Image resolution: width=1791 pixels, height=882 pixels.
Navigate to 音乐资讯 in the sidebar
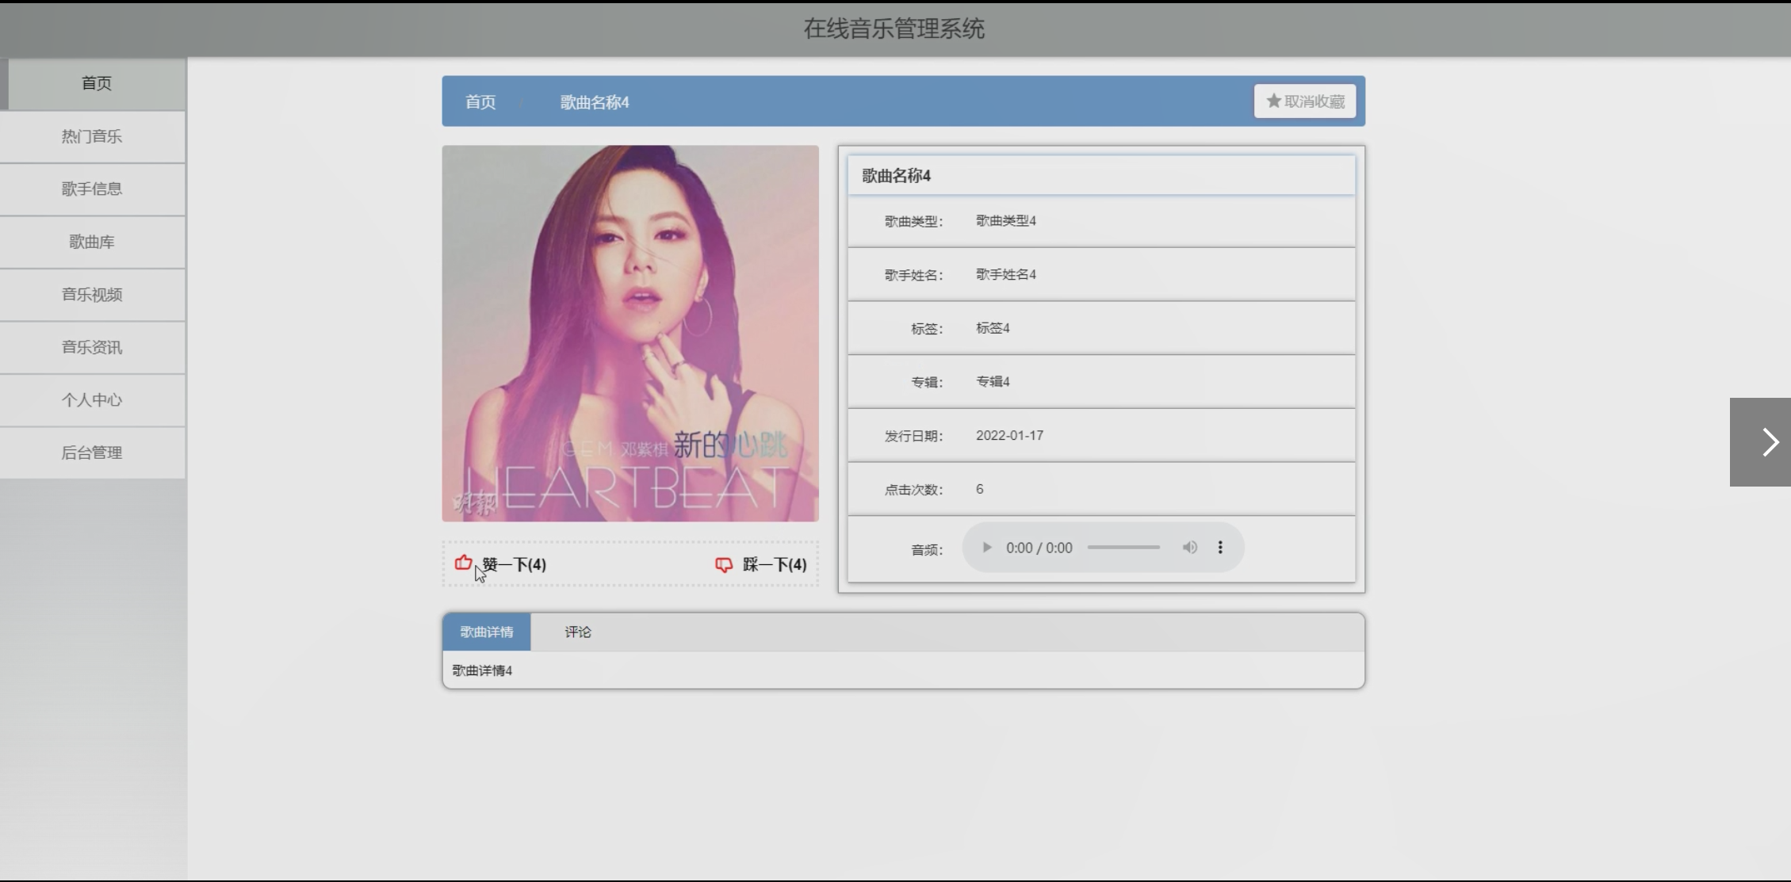pos(93,347)
